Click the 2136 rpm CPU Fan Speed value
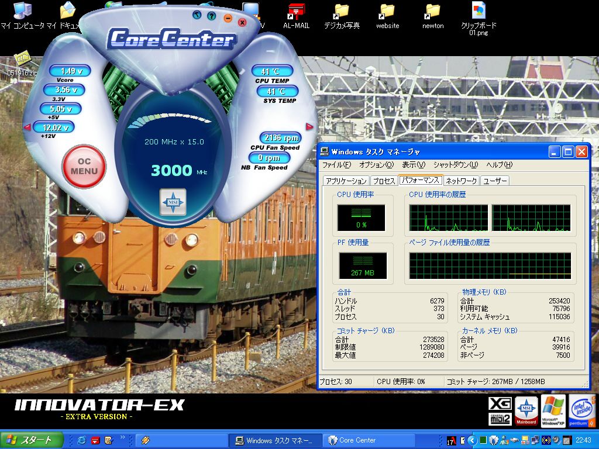The image size is (599, 449). point(281,138)
